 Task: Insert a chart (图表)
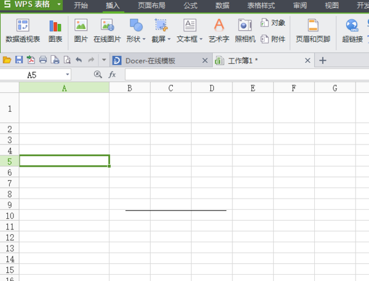(55, 31)
